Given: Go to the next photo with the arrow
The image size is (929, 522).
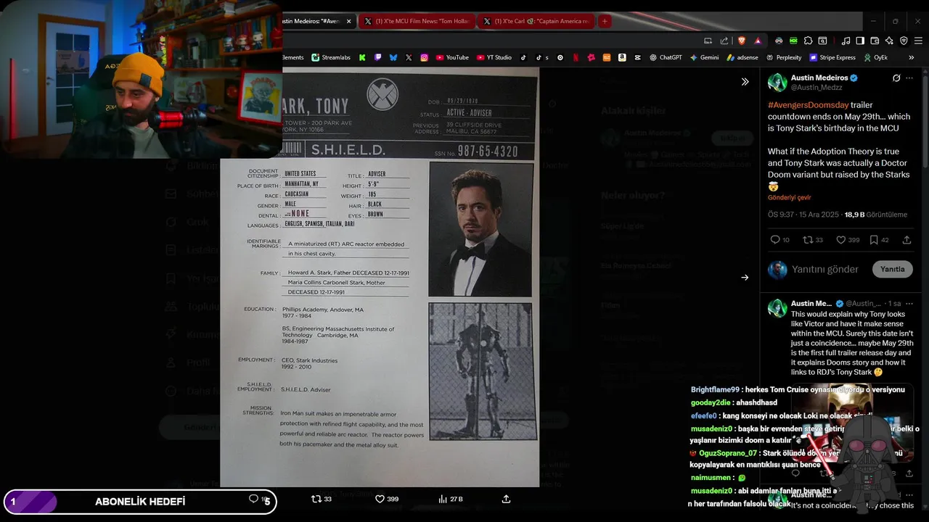Looking at the screenshot, I should coord(745,277).
